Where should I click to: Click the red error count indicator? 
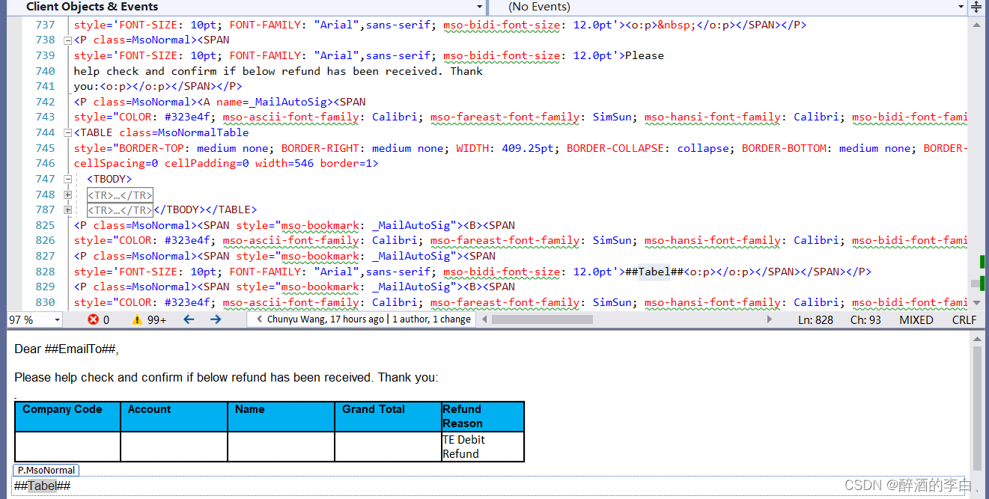pos(98,319)
